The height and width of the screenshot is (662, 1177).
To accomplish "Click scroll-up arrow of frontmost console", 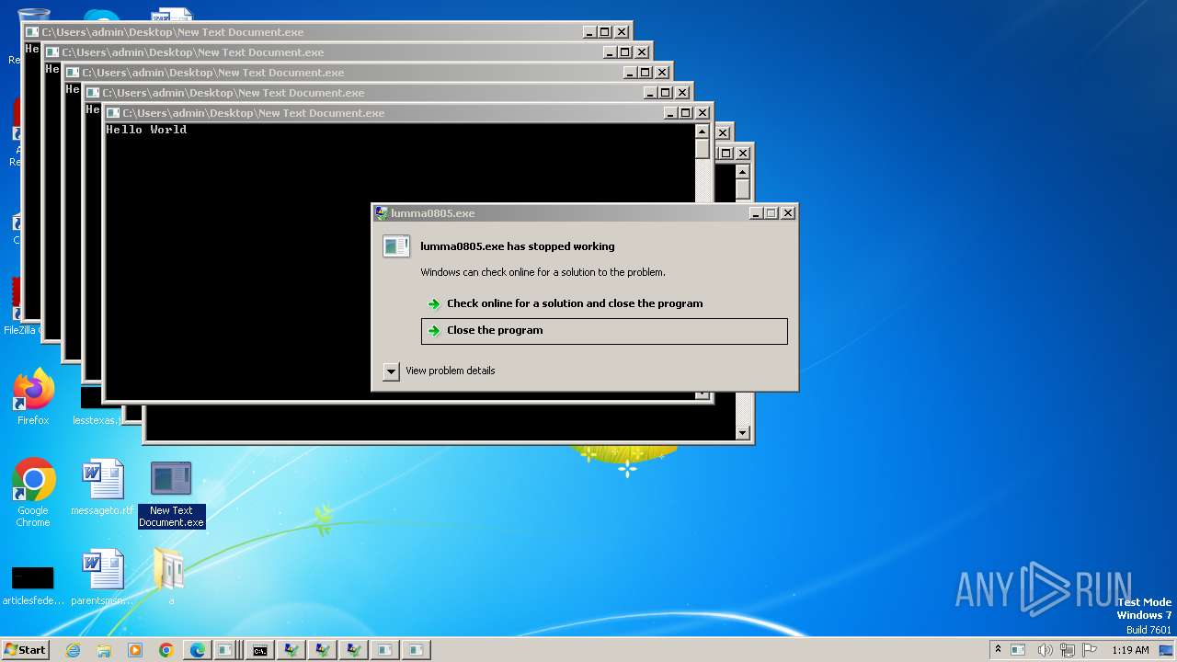I will pyautogui.click(x=703, y=131).
